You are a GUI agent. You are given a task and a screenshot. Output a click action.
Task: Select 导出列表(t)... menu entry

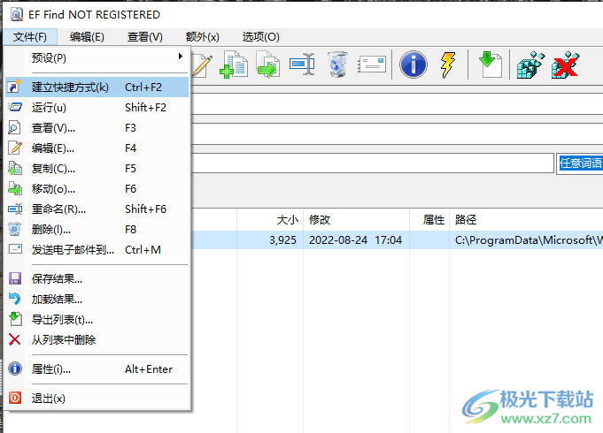click(97, 319)
